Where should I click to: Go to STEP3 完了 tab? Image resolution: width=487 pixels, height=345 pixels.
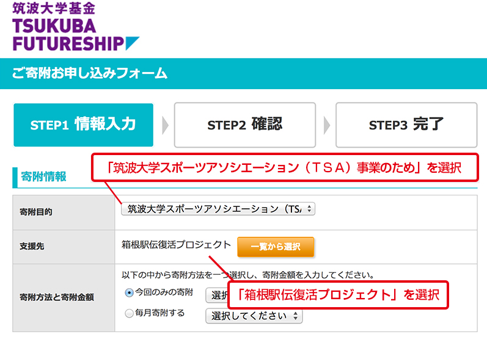tap(406, 125)
